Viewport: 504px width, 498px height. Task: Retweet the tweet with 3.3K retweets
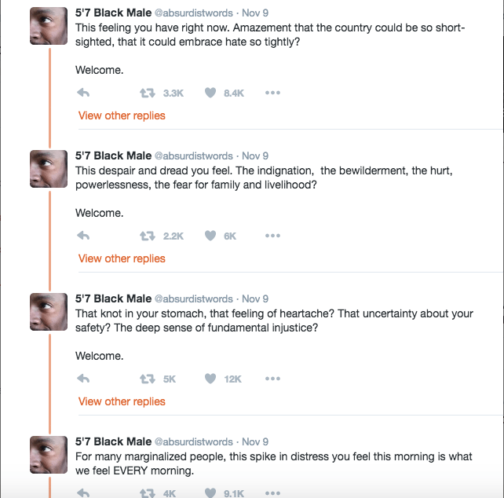click(x=147, y=93)
